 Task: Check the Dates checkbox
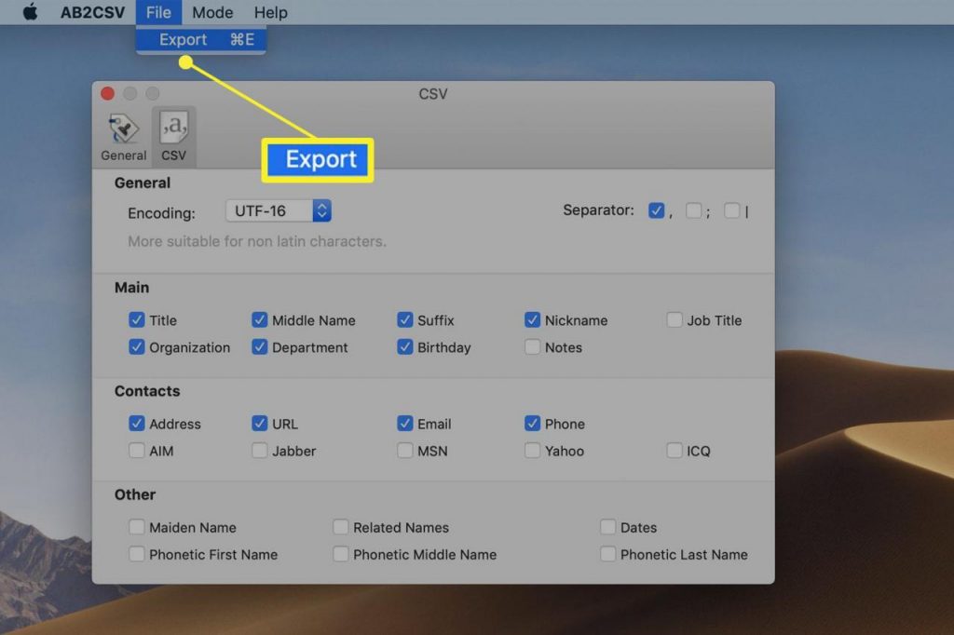click(x=607, y=527)
